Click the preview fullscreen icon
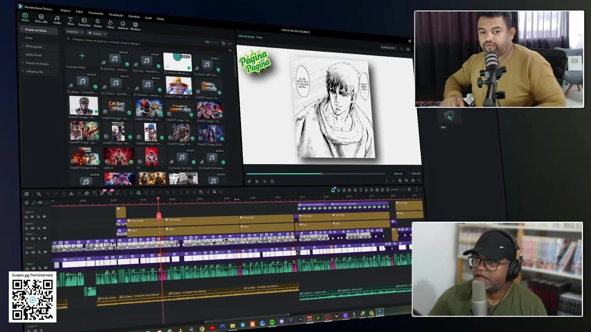The width and height of the screenshot is (591, 332). [419, 181]
